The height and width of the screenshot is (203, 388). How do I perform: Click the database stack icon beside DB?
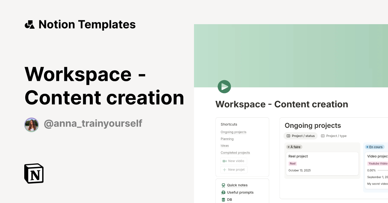coord(223,199)
